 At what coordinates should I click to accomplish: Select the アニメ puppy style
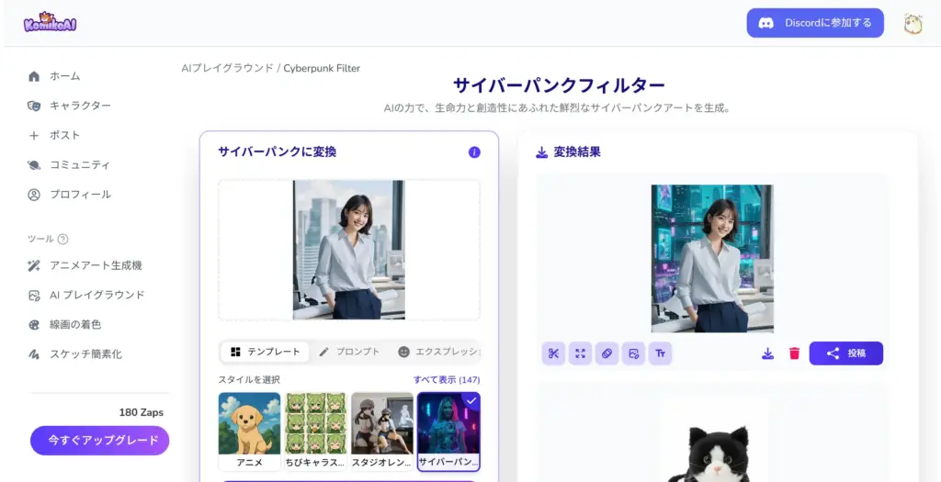[x=249, y=431]
